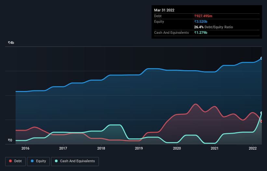Viewport: 267px width, 171px height.
Task: Click the Debt row label in tooltip
Action: (158, 16)
